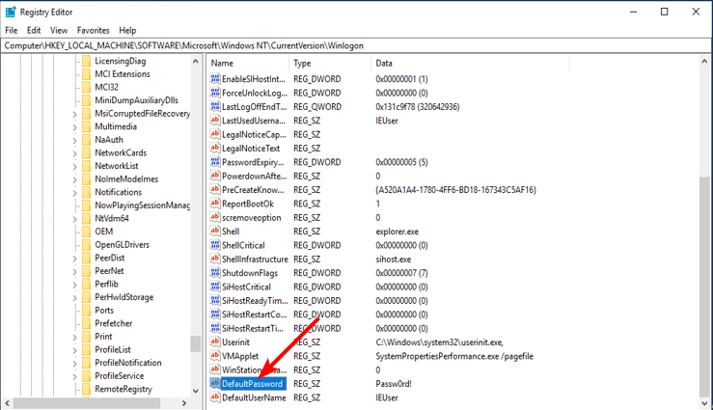
Task: Expand the NaAuth key
Action: tap(74, 141)
